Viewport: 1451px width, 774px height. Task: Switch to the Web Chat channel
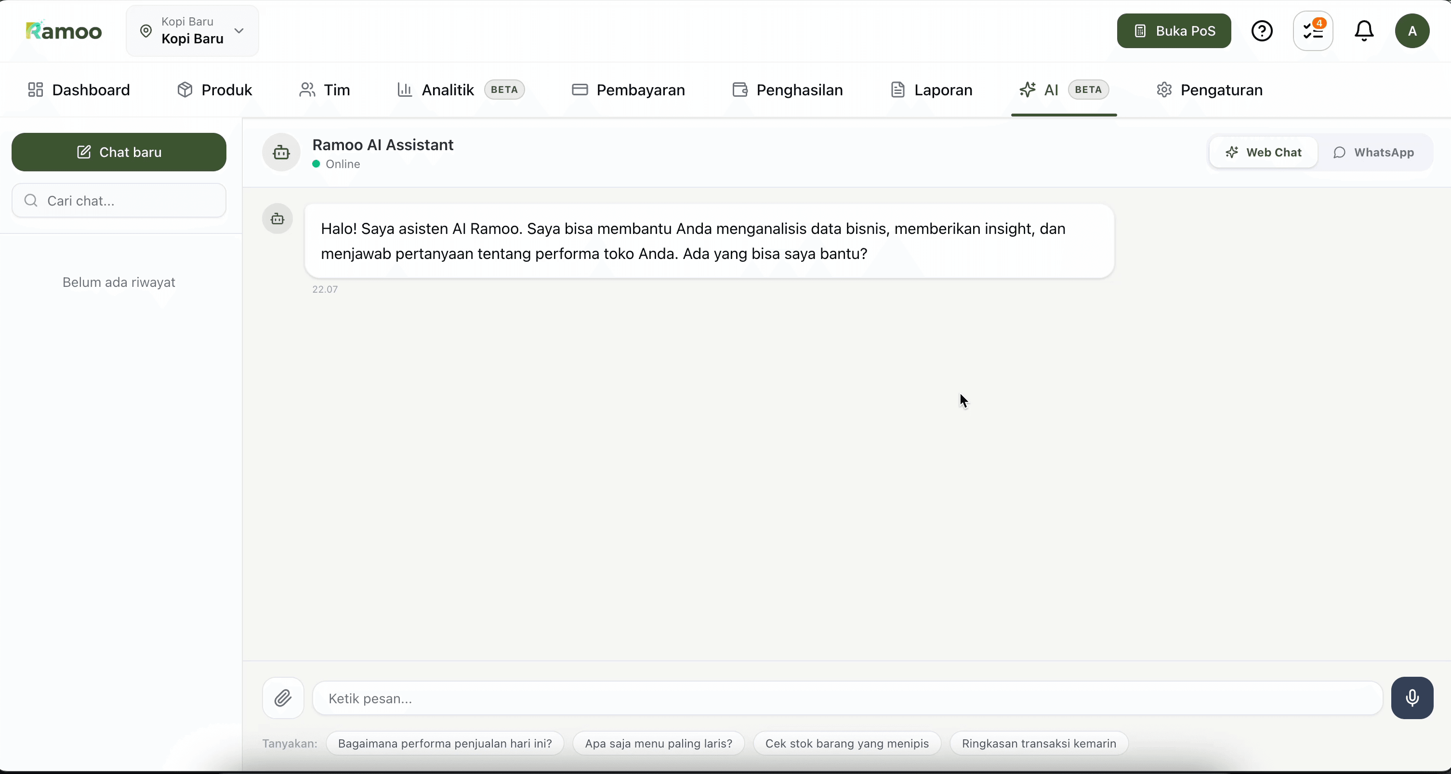(x=1264, y=152)
